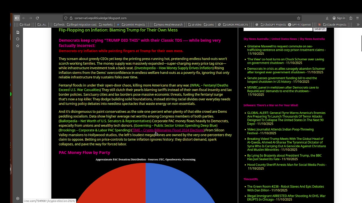Open Democrats in crisis Schumer article

pyautogui.click(x=286, y=70)
